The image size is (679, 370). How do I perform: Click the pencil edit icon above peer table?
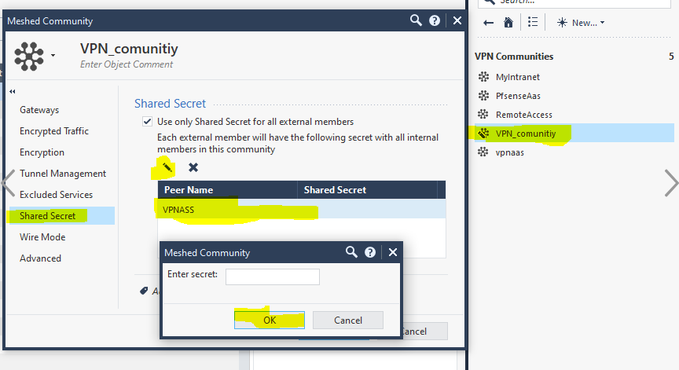tap(167, 167)
